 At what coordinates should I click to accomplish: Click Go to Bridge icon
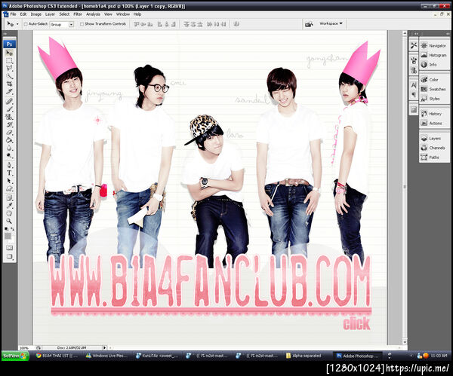click(x=309, y=24)
